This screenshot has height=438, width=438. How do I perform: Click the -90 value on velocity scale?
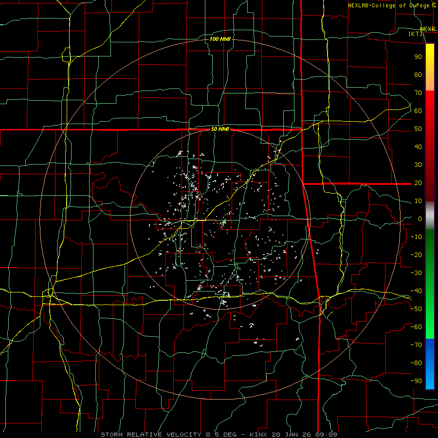coord(416,381)
